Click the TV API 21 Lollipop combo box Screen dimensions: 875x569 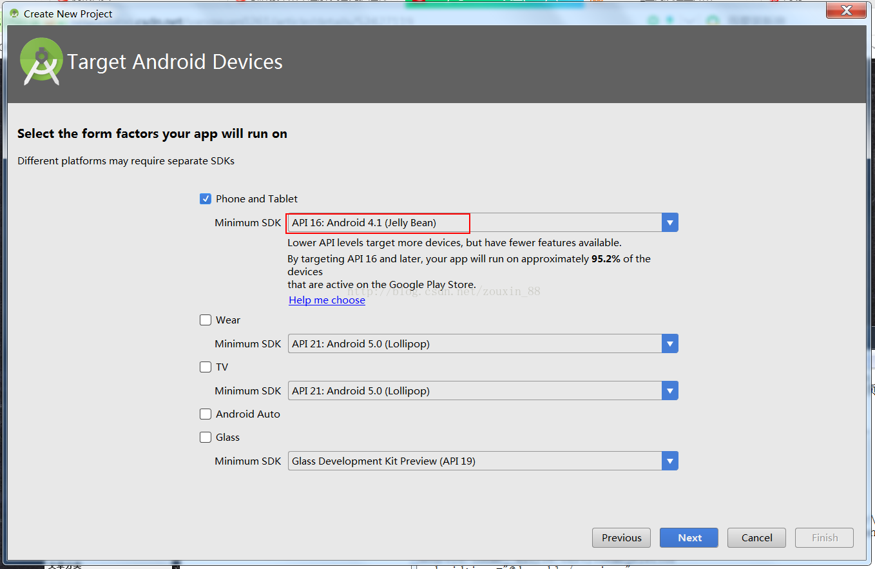point(483,391)
